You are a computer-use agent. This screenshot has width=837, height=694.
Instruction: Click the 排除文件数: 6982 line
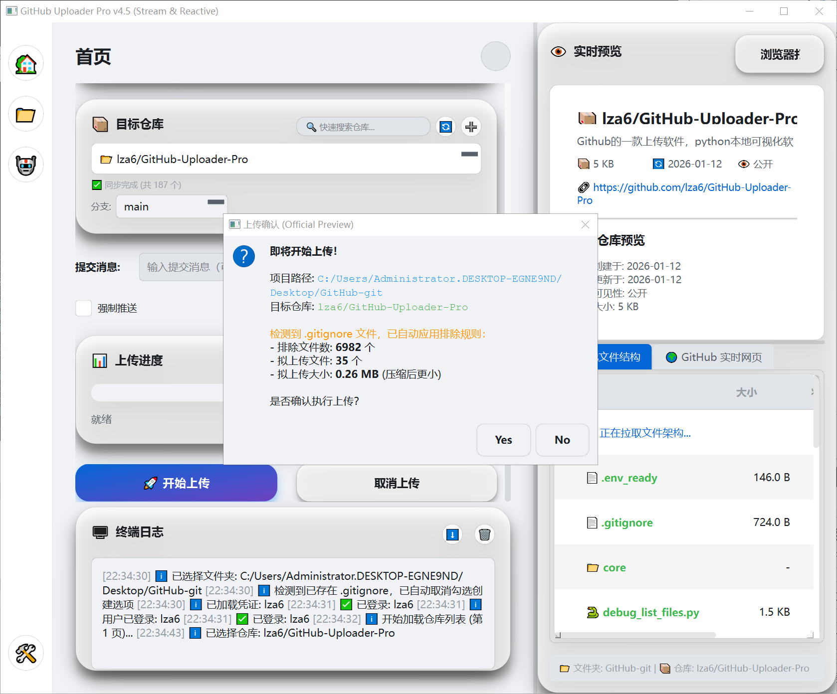point(322,347)
